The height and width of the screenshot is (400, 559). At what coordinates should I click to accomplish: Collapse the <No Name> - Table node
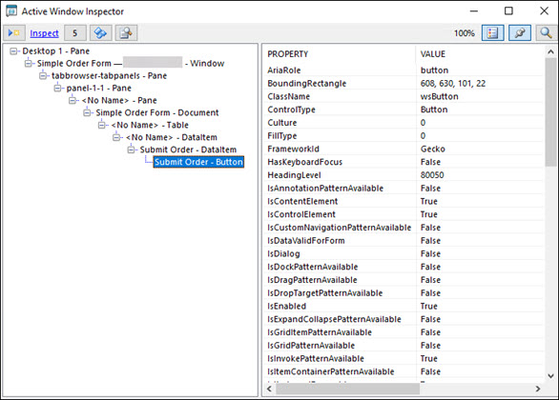pyautogui.click(x=102, y=125)
